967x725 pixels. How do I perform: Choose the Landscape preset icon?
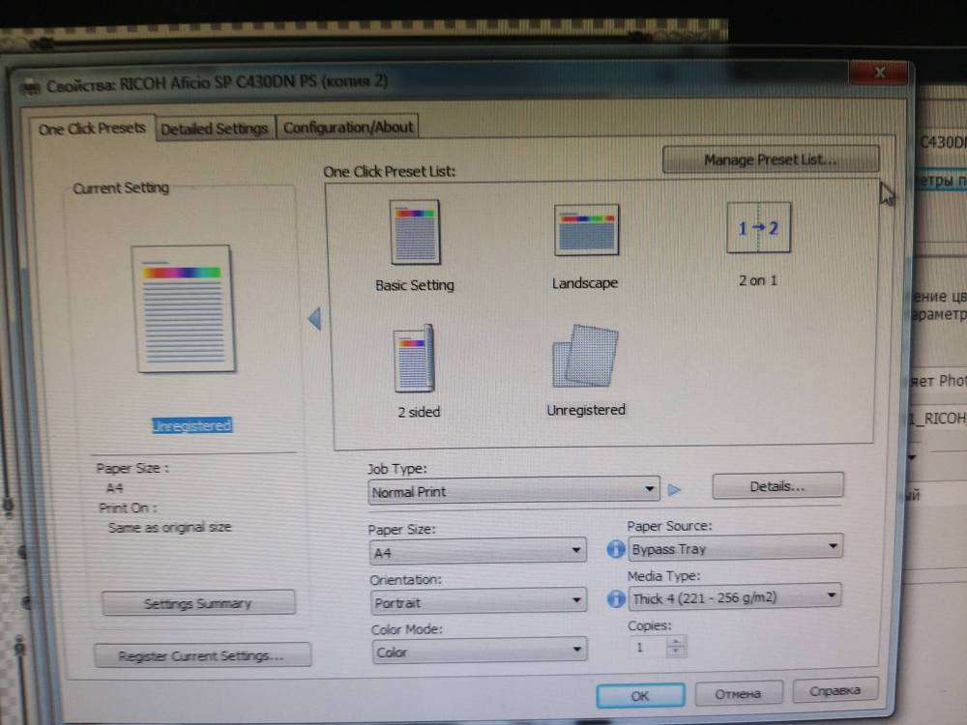(x=585, y=232)
